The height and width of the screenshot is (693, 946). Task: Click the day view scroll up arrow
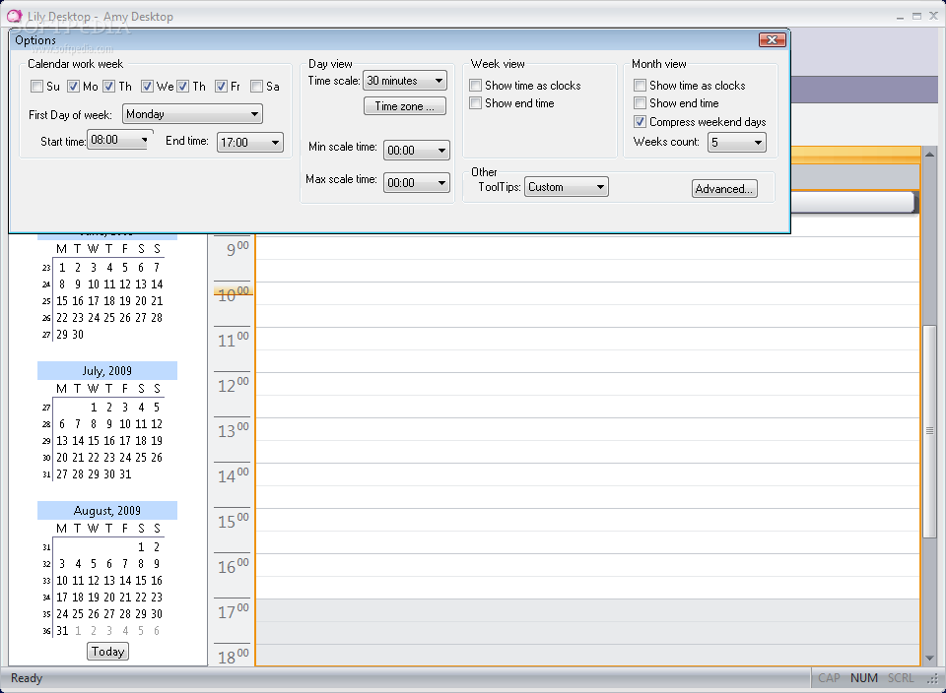point(929,155)
